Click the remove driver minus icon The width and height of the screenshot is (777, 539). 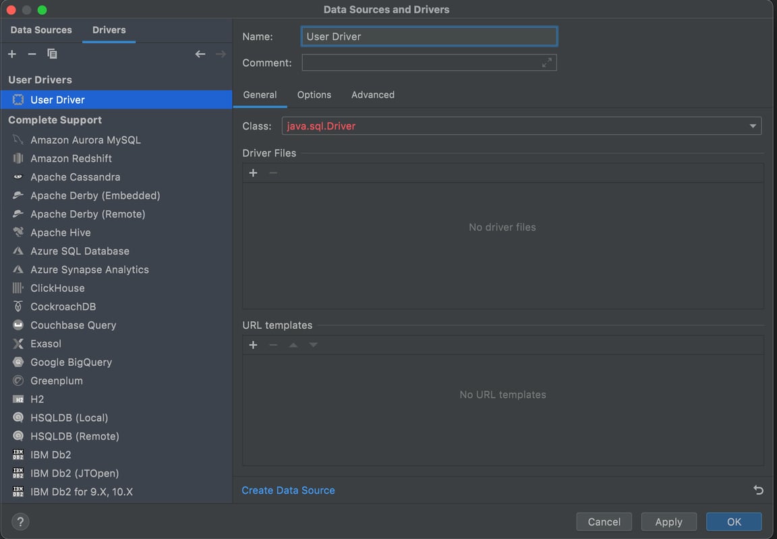[32, 54]
